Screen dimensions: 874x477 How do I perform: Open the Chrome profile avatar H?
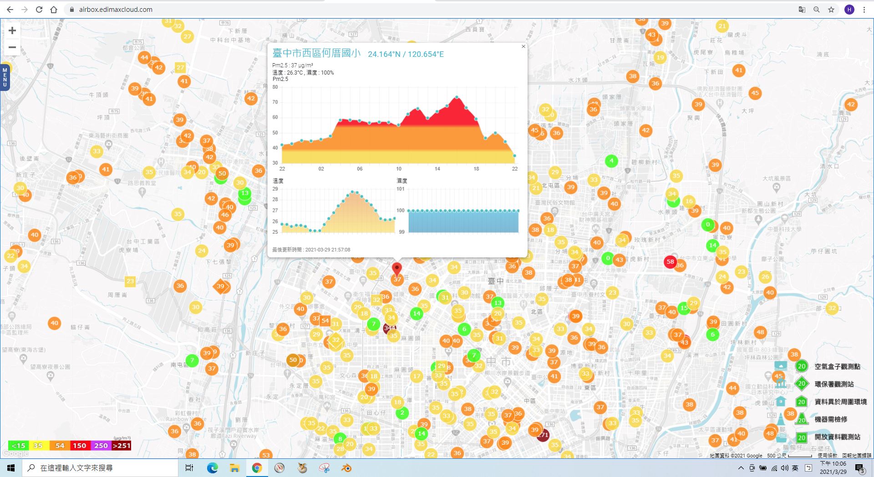point(849,10)
